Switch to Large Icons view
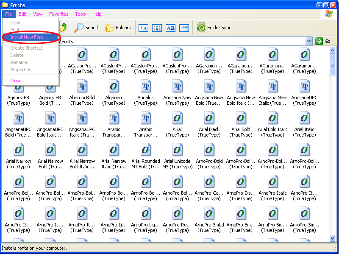 144,28
